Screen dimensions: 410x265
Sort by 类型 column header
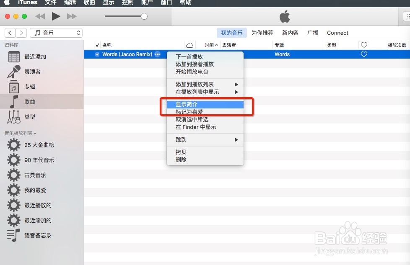click(x=342, y=45)
